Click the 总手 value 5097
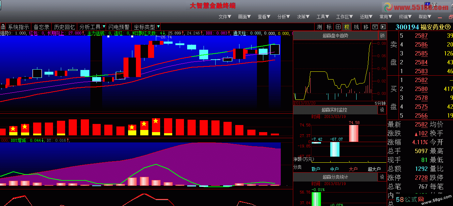The width and height of the screenshot is (453, 206). [x=421, y=151]
